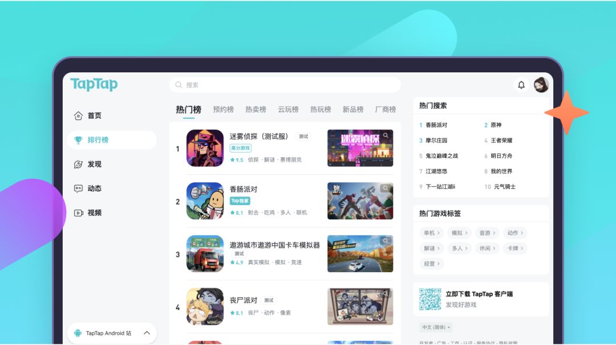Search hot term 明日方舟
The height and width of the screenshot is (345, 616).
coord(501,155)
